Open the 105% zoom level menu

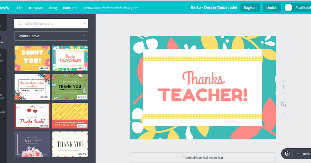click(306, 154)
